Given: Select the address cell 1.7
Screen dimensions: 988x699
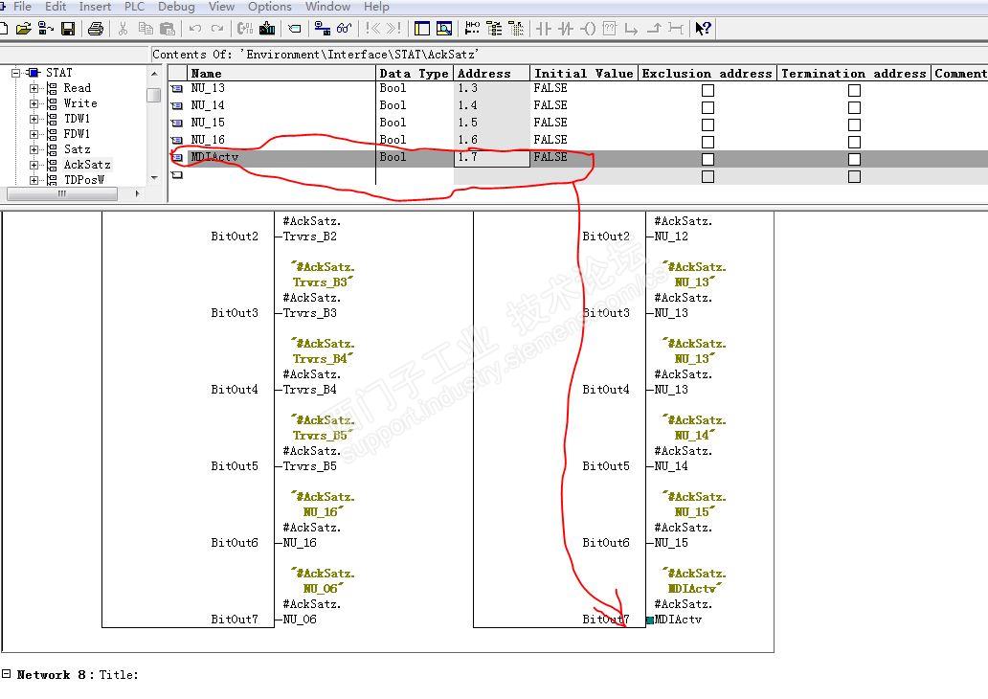Looking at the screenshot, I should [x=491, y=158].
